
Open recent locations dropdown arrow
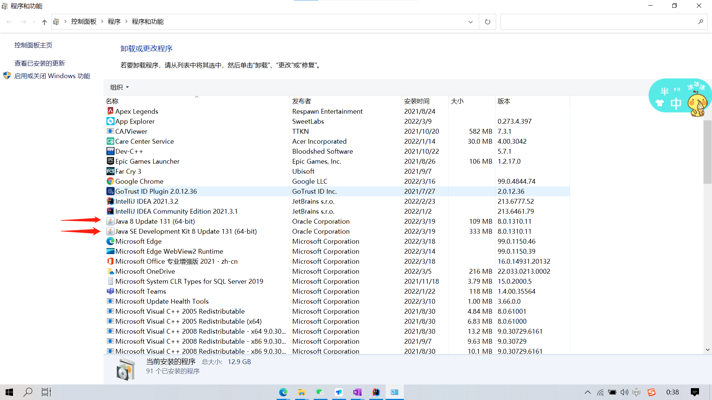(34, 22)
